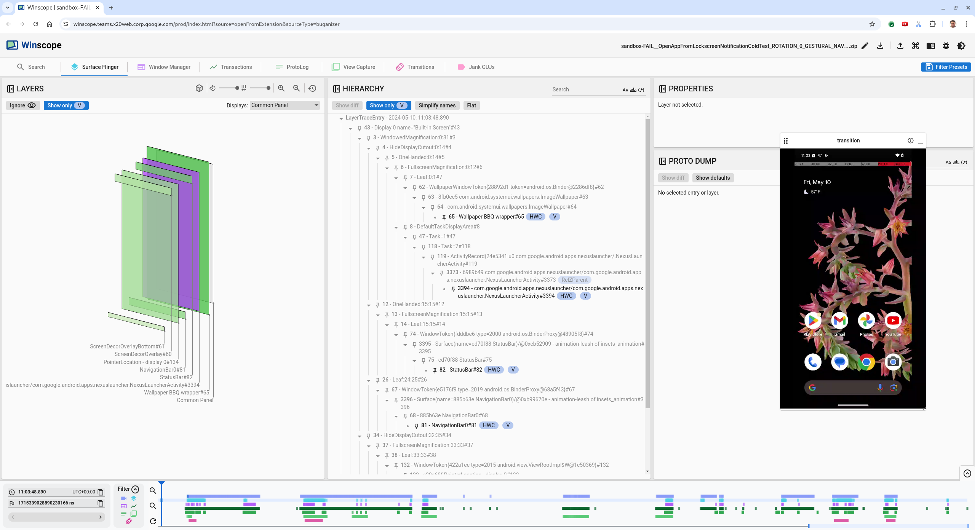This screenshot has height=530, width=975.
Task: Open the Filter Presets dialog
Action: pos(946,67)
